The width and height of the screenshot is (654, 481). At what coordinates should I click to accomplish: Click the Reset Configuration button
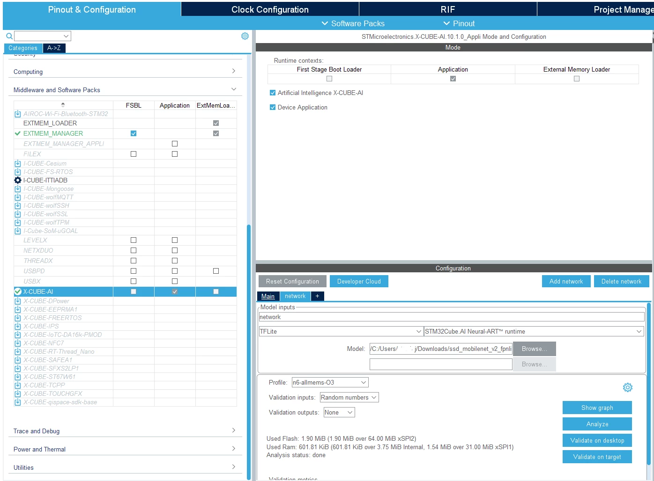point(292,281)
